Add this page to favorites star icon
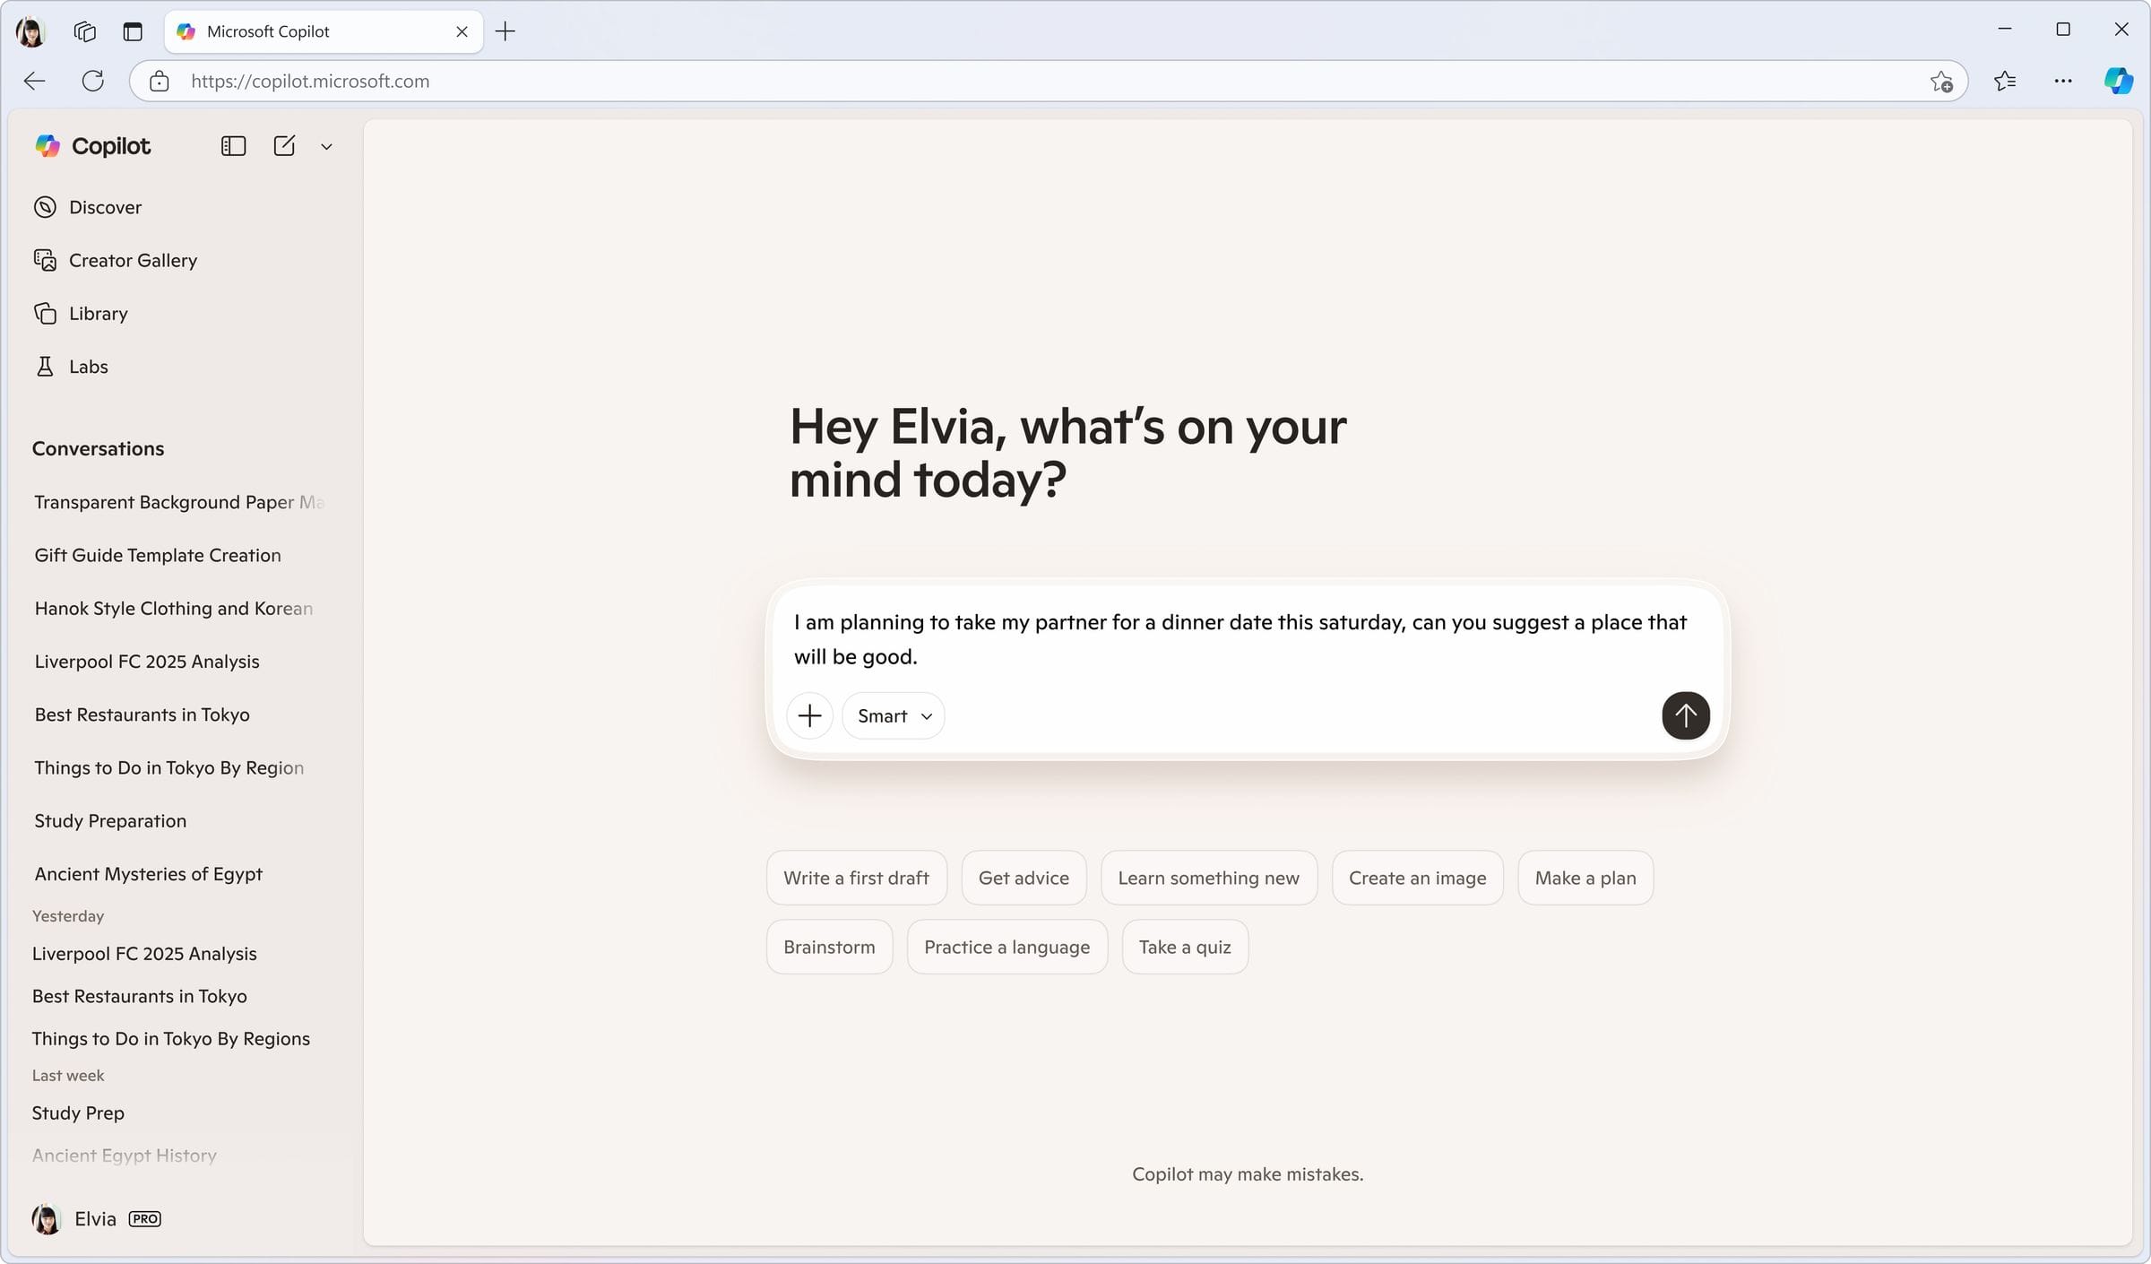2151x1264 pixels. (x=1941, y=82)
